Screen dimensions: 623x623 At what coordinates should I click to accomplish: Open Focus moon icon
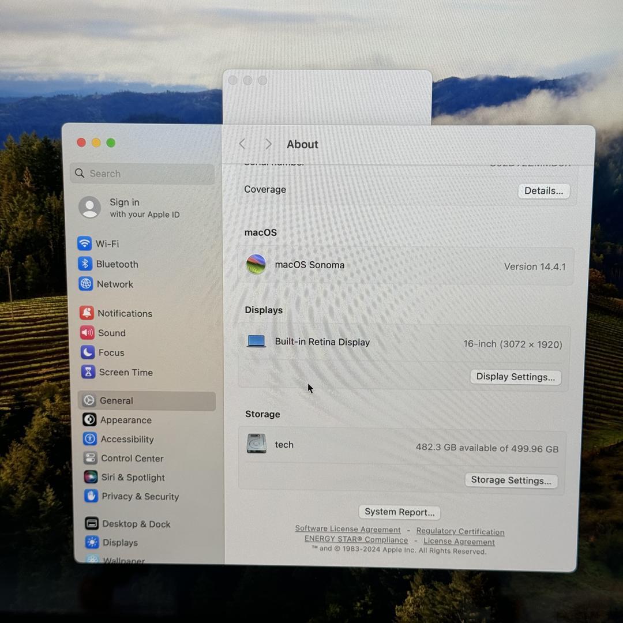coord(88,352)
